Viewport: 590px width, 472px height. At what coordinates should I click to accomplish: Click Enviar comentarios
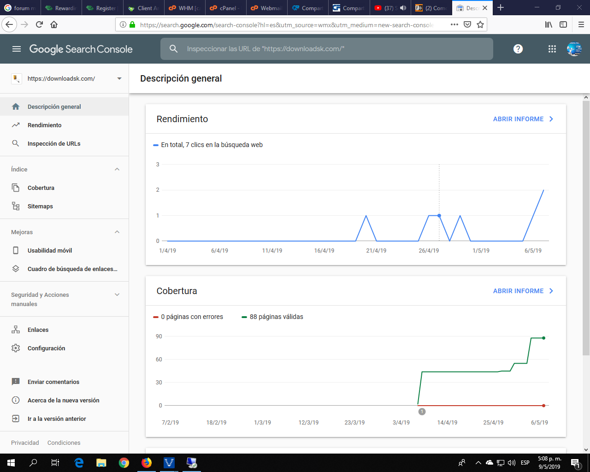pyautogui.click(x=65, y=382)
